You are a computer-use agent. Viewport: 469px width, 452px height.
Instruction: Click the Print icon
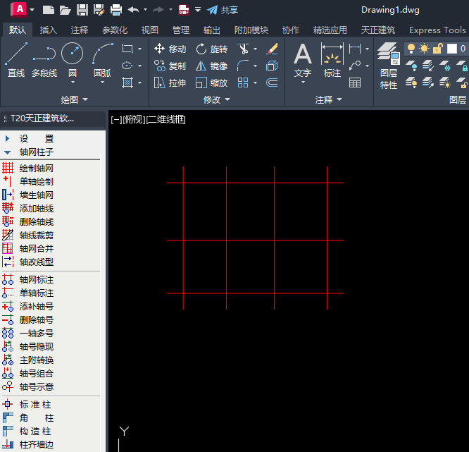(x=116, y=10)
